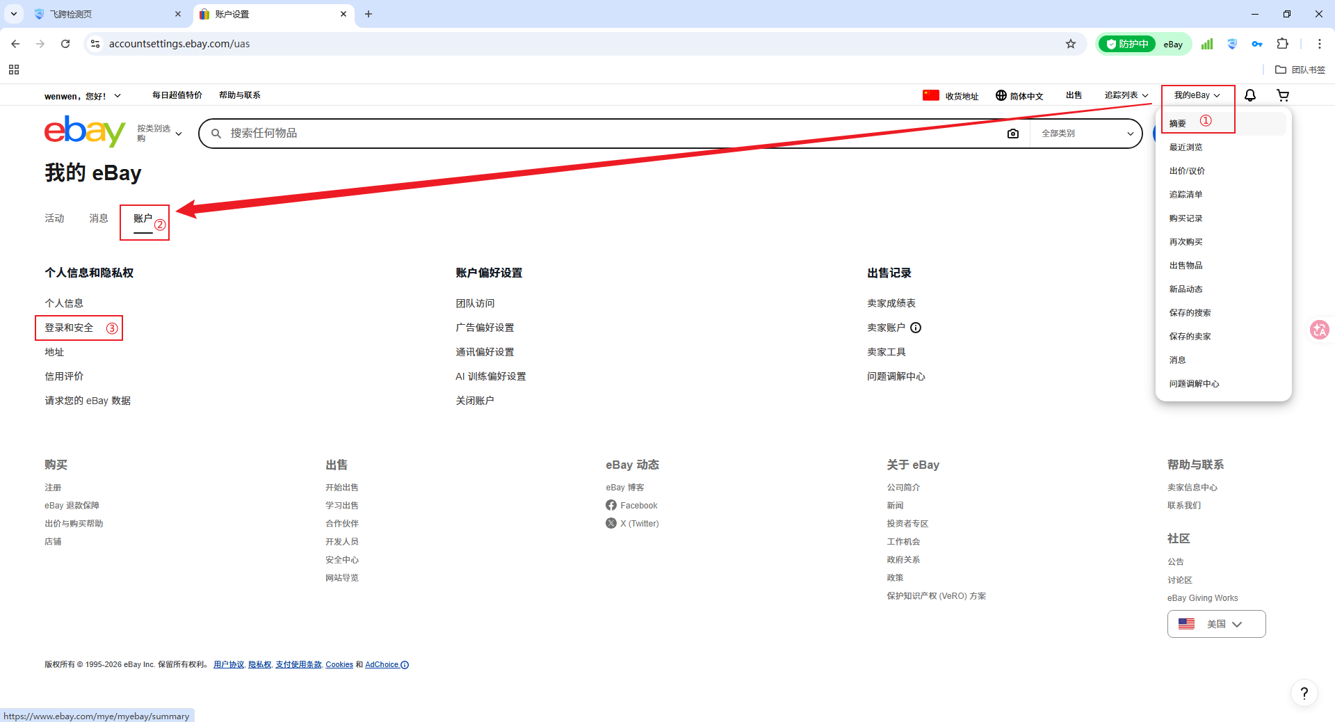Choose 保存的搜索 from the menu
This screenshot has height=722, width=1335.
[x=1190, y=313]
